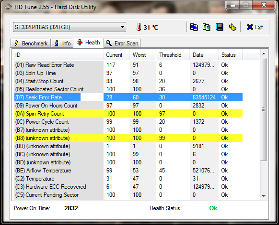Open the Error Scan tab
This screenshot has width=279, height=225.
pyautogui.click(x=122, y=43)
